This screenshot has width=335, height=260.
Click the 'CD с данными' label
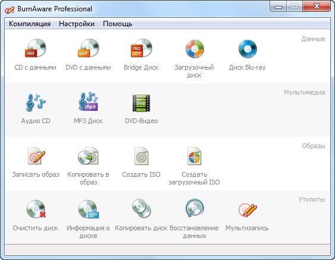(x=36, y=67)
